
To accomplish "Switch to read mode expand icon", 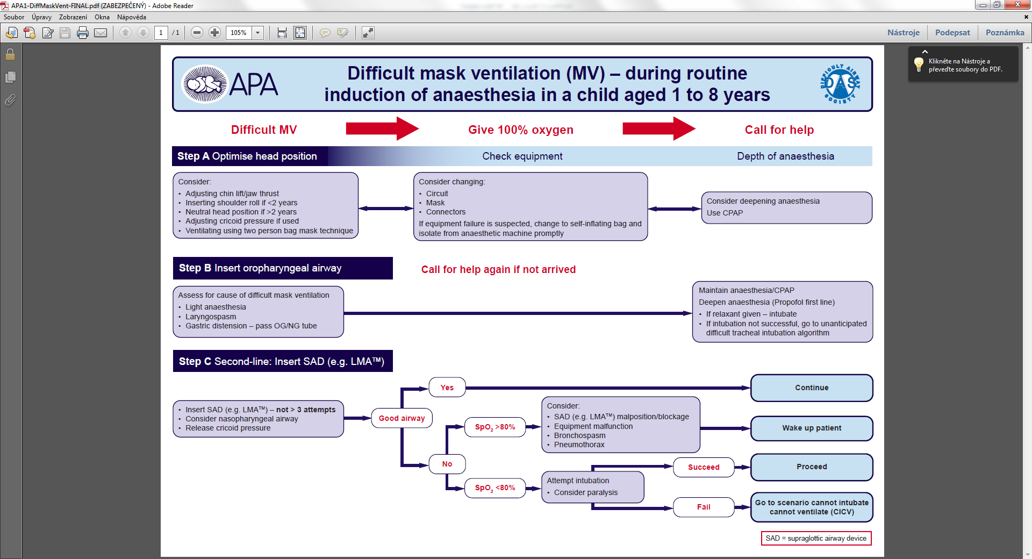I will pos(368,33).
